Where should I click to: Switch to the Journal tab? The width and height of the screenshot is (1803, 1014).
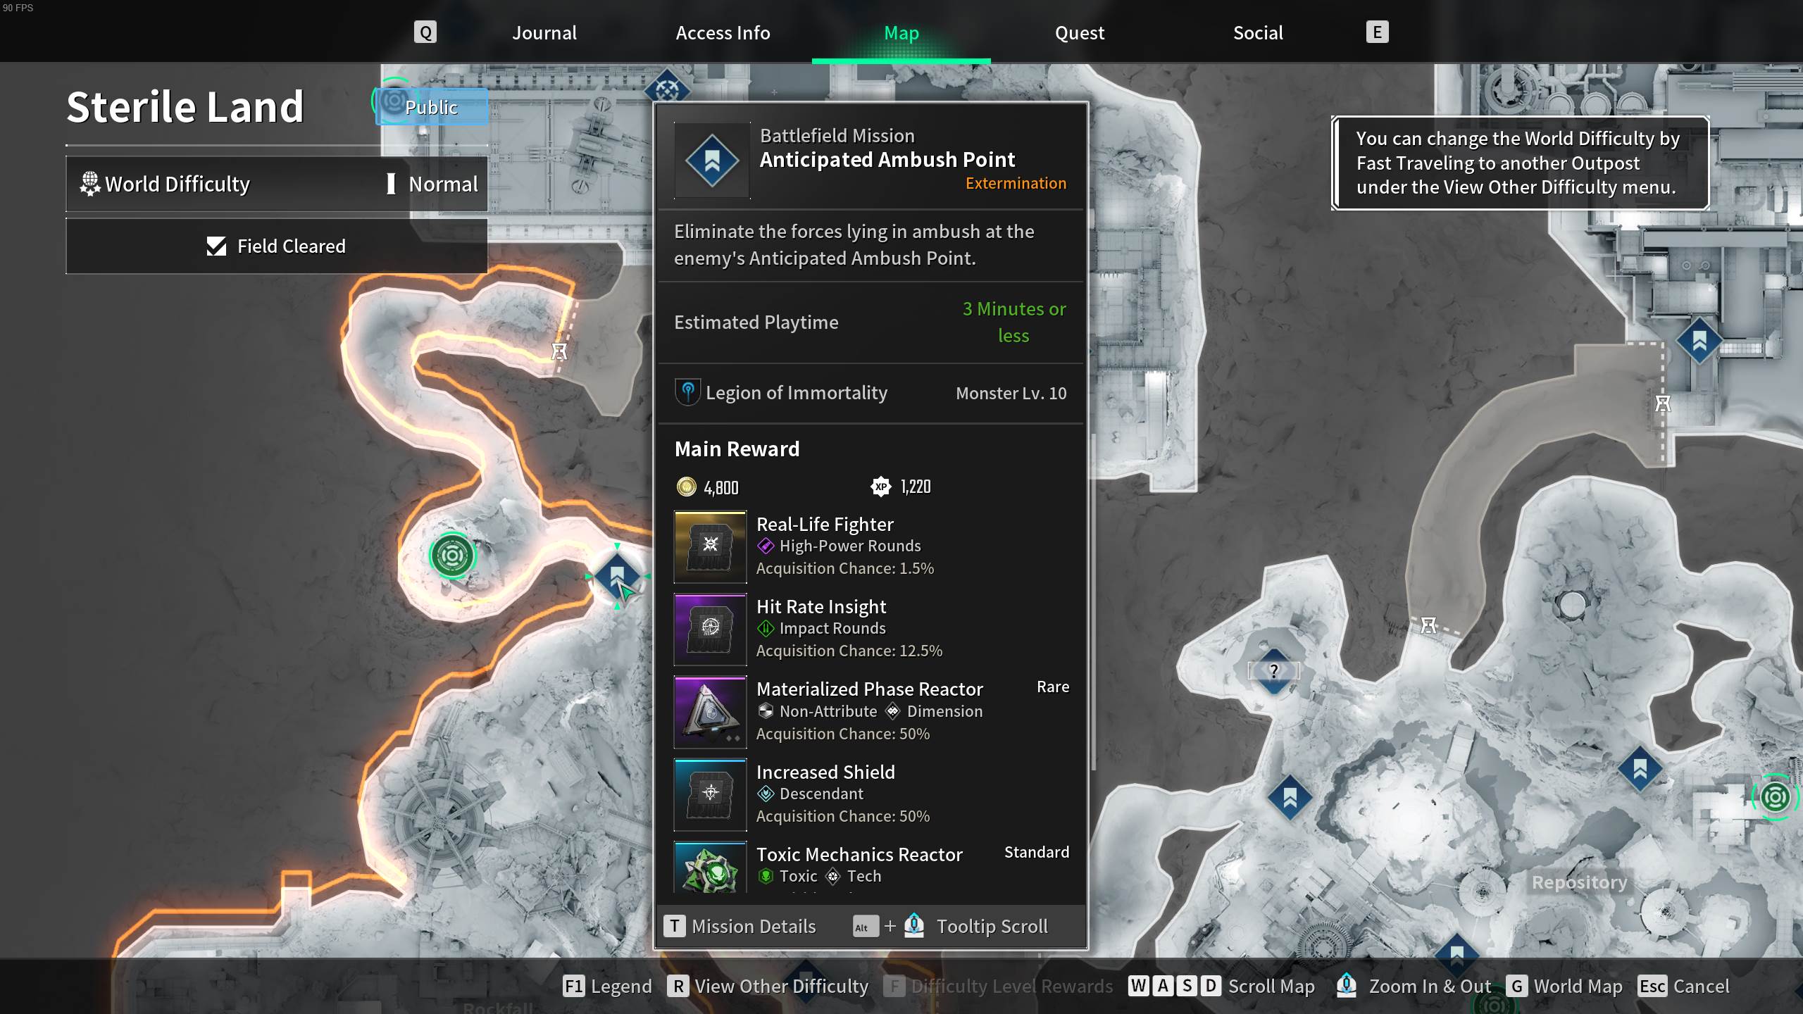[544, 32]
